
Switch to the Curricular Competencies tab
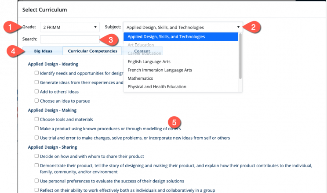[x=92, y=51]
